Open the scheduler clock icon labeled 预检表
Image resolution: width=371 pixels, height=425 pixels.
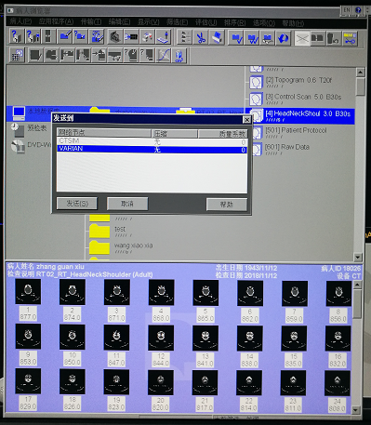(x=18, y=129)
